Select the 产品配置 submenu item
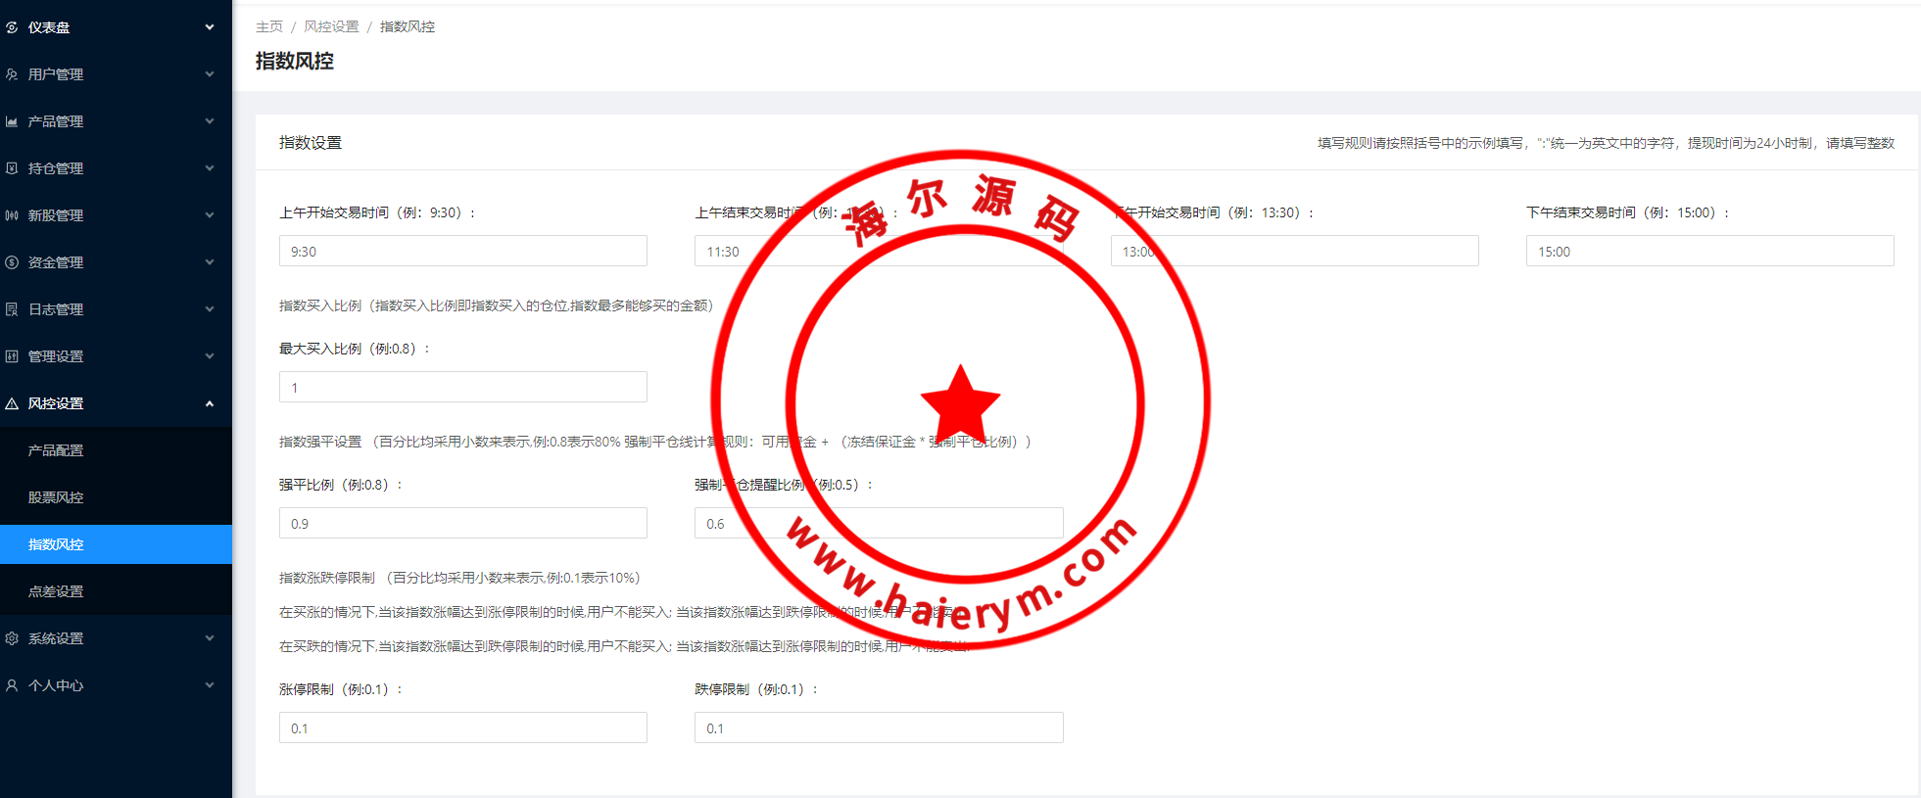 (56, 450)
